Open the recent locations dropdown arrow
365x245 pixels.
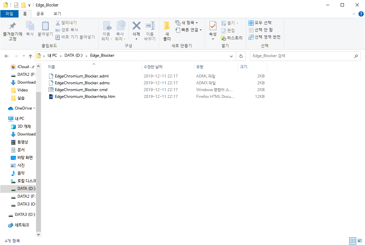tap(24, 56)
